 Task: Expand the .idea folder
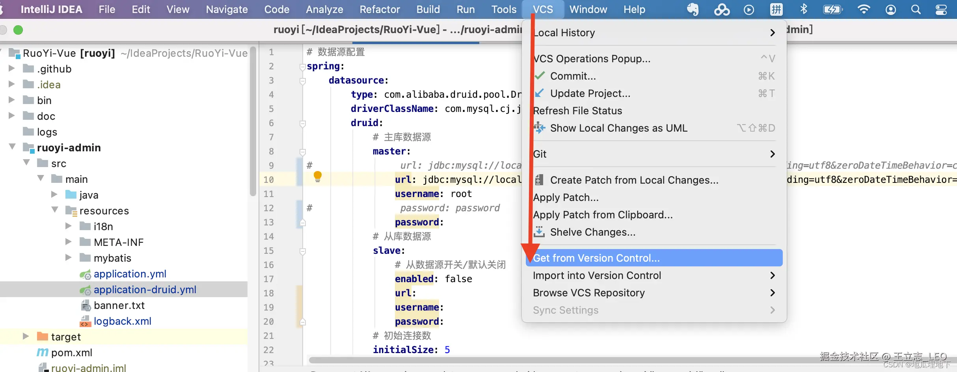pos(12,84)
